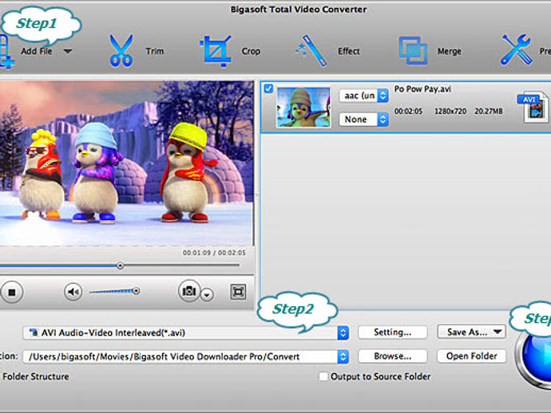The height and width of the screenshot is (413, 551).
Task: Enable Output to Source Folder checkbox
Action: pos(323,376)
